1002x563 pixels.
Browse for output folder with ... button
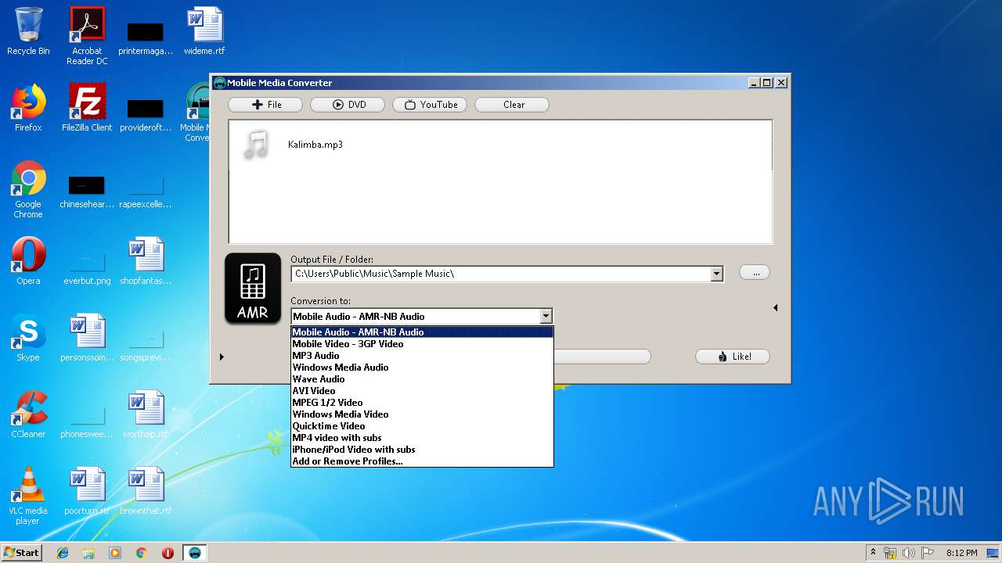pyautogui.click(x=755, y=272)
